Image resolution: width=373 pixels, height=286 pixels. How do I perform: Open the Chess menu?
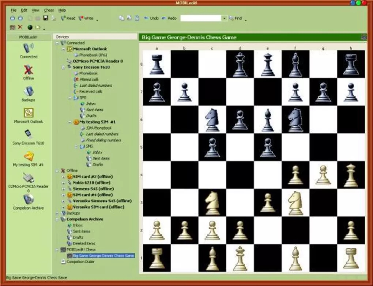pos(49,10)
